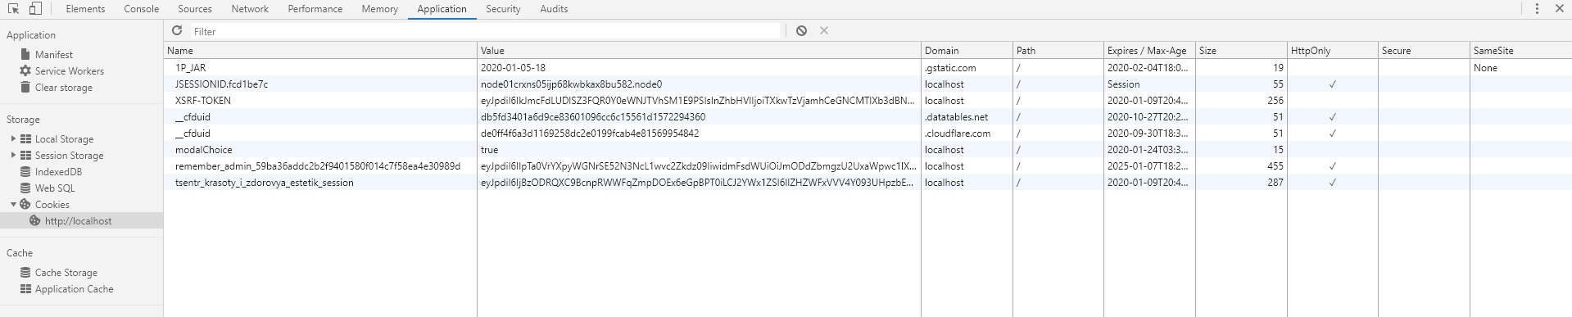The width and height of the screenshot is (1572, 317).
Task: Select the tsentr_krasoty_i_zdorovya_estetik_session cookie
Action: pos(868,182)
